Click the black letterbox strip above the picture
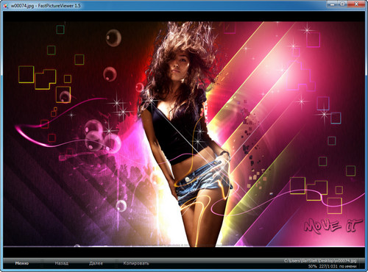 [x=184, y=16]
